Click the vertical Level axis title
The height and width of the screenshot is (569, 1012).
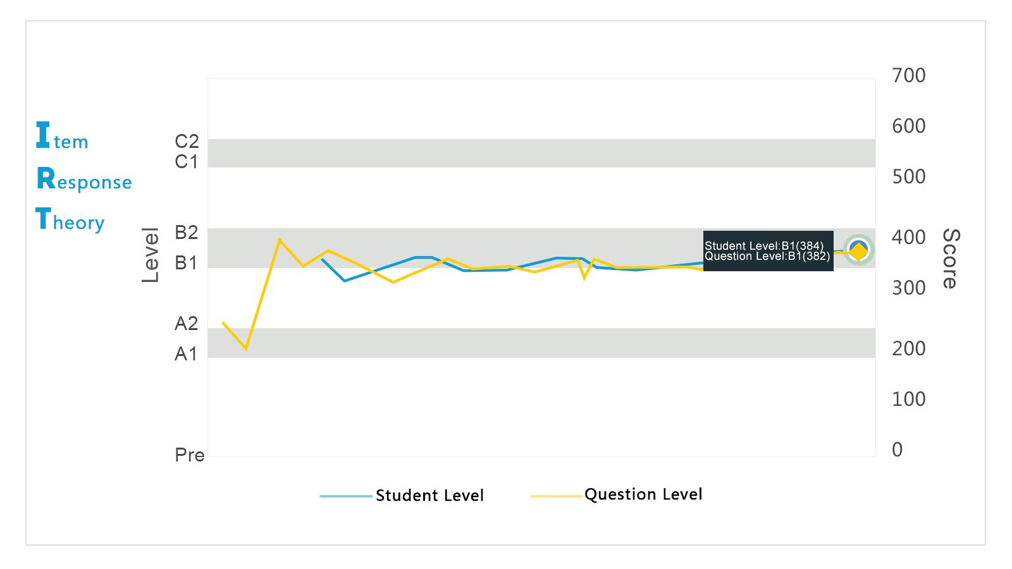point(151,255)
